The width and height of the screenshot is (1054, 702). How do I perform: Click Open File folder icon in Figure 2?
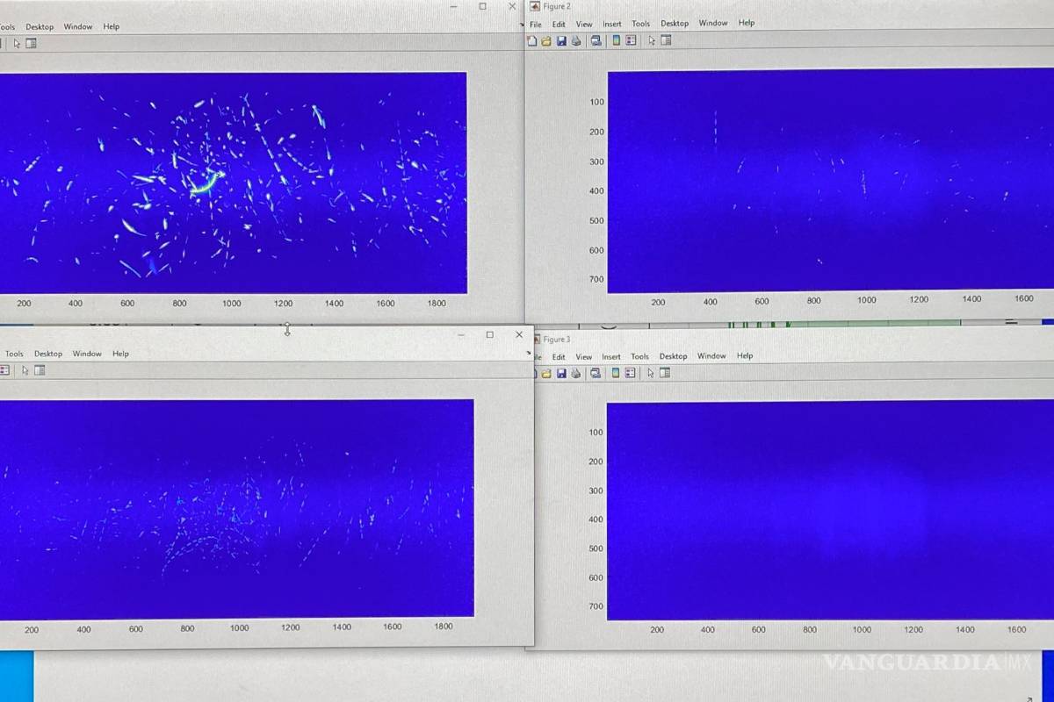tap(546, 40)
